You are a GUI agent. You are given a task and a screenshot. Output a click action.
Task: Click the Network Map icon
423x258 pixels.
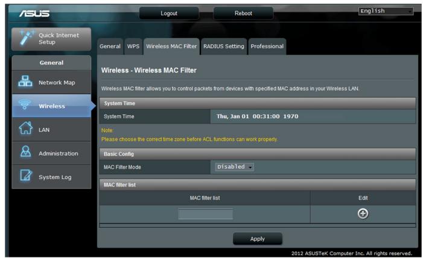pos(25,81)
